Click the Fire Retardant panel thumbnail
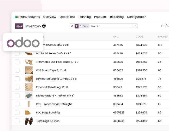 point(29,95)
